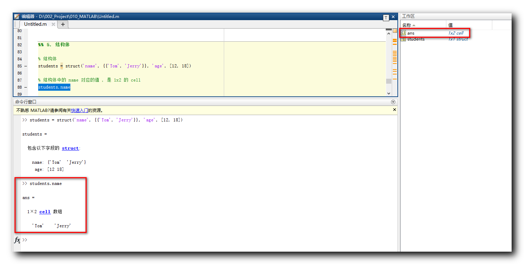Click 'Jerry' in the ans cell output row
The height and width of the screenshot is (264, 524).
63,226
